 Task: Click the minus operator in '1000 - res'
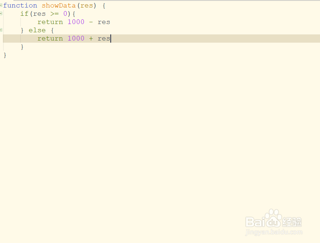click(91, 22)
